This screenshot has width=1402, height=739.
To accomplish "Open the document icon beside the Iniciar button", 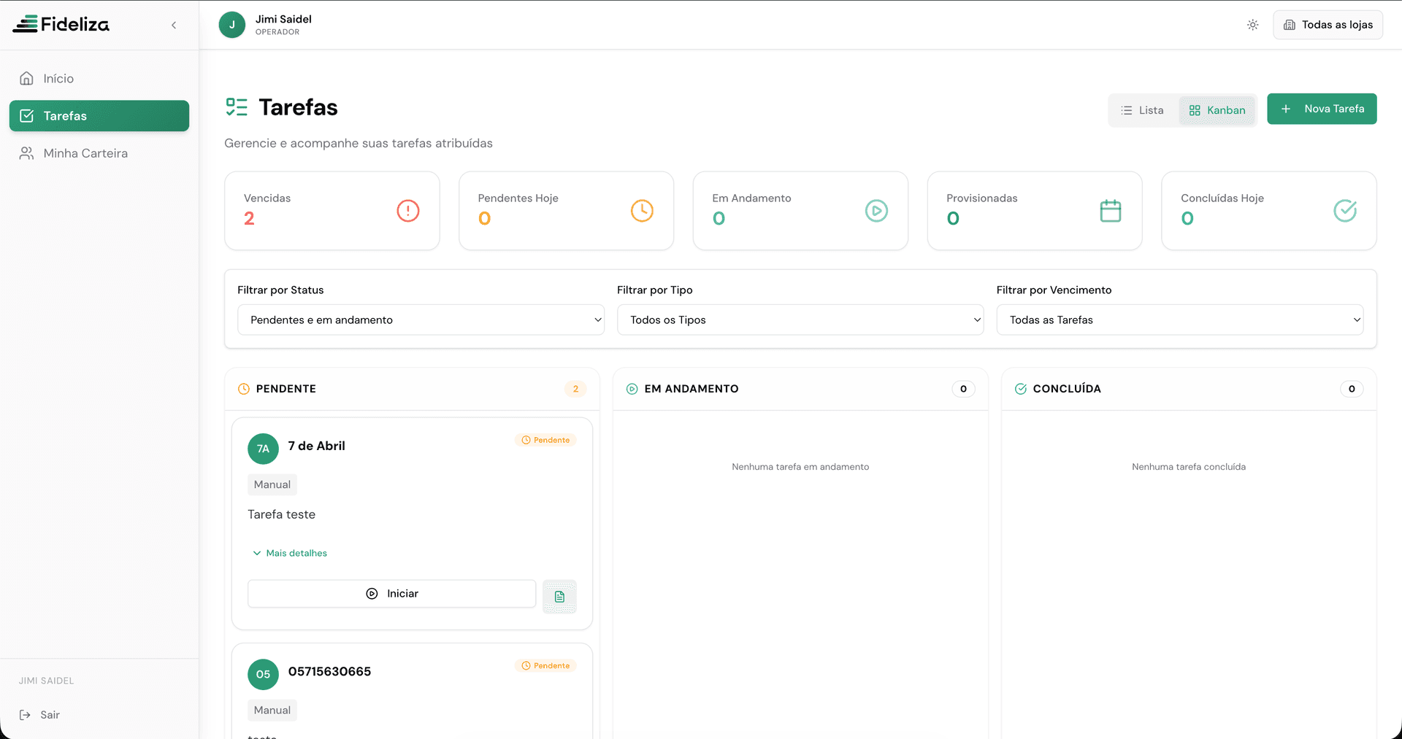I will click(x=559, y=597).
